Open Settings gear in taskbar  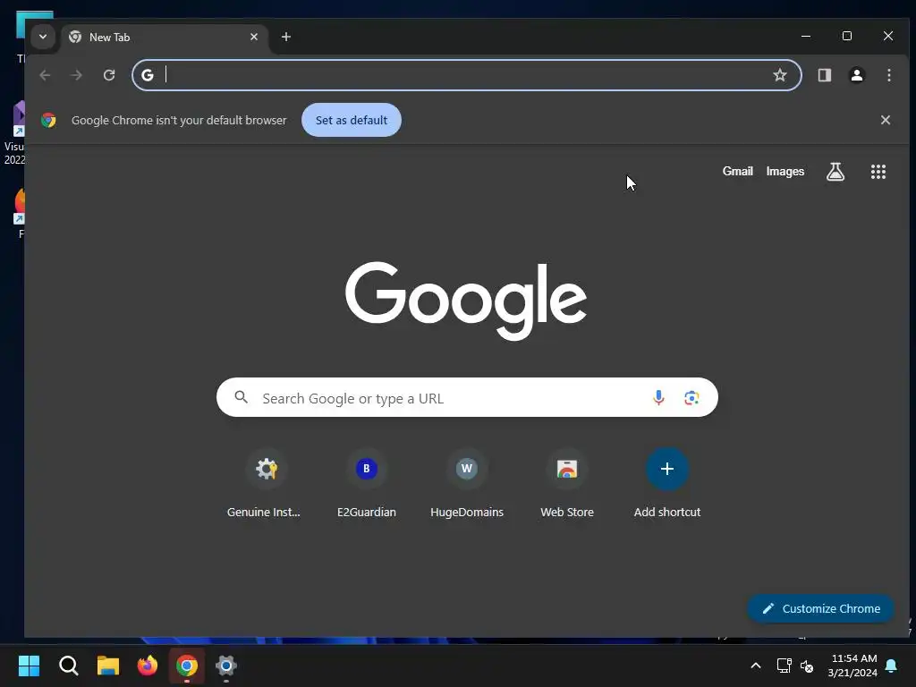pos(226,666)
